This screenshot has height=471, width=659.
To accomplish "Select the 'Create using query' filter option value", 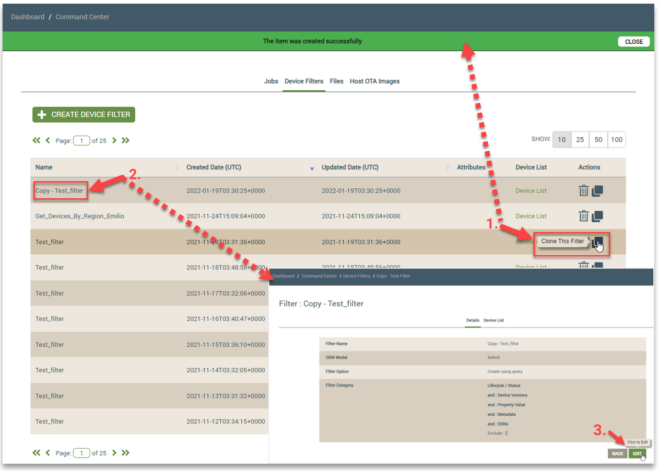I will (x=505, y=371).
